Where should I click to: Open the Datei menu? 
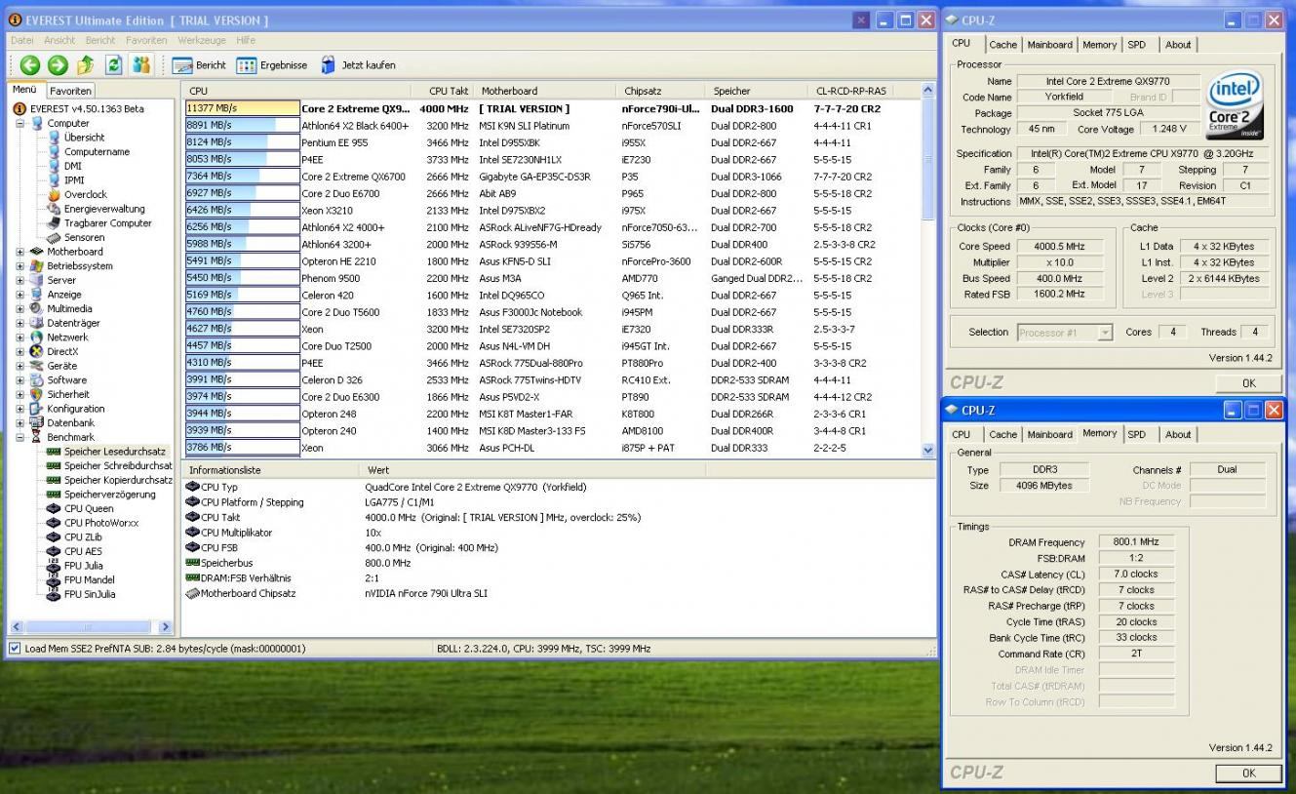(23, 40)
